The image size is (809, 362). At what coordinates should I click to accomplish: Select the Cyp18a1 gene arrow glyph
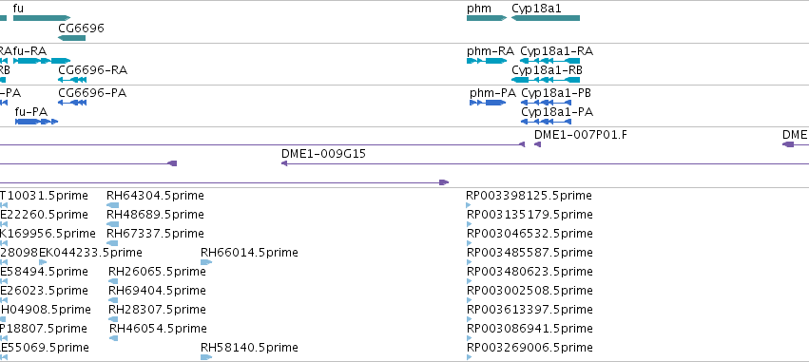(x=546, y=18)
